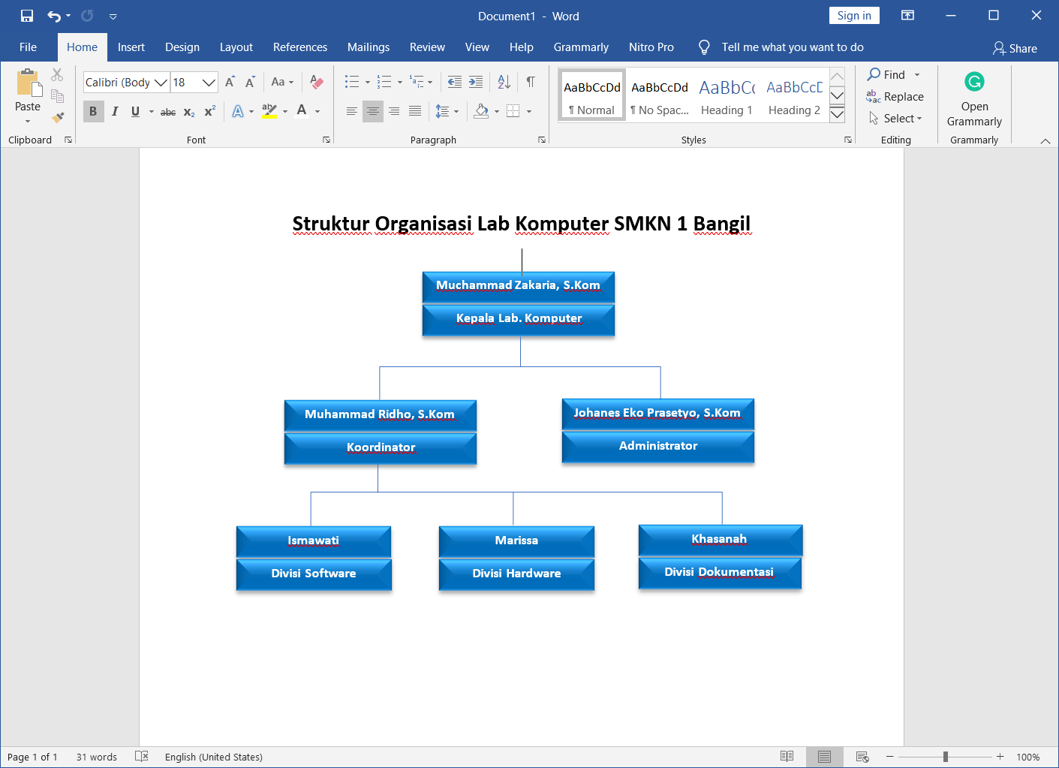
Task: Click the Redo/Repeat icon
Action: (x=87, y=16)
